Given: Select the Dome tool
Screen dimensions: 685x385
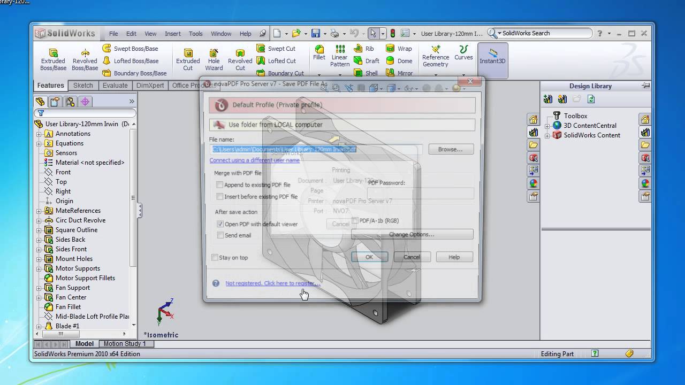Looking at the screenshot, I should (x=399, y=61).
